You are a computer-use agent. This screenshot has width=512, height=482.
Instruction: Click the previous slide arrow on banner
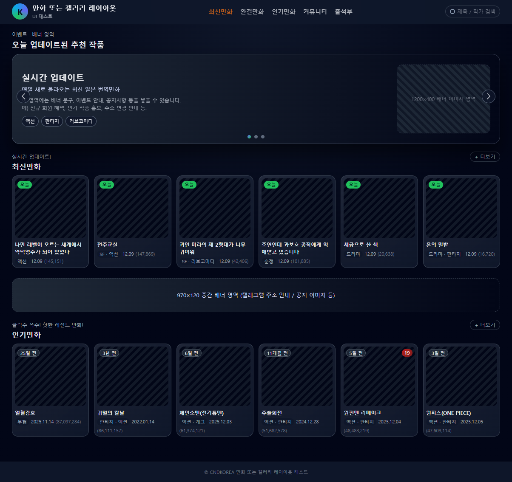click(x=23, y=96)
